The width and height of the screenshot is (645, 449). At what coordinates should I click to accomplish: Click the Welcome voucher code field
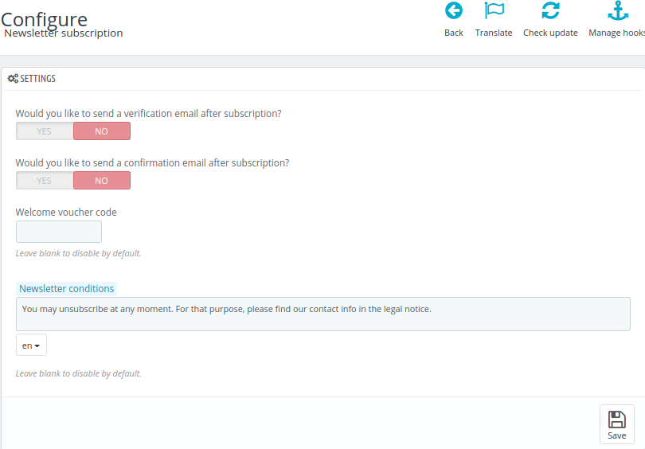(59, 232)
